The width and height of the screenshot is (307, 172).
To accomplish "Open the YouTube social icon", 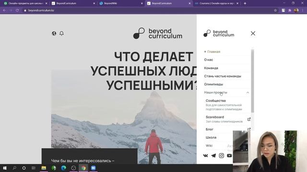I will coord(229,155).
